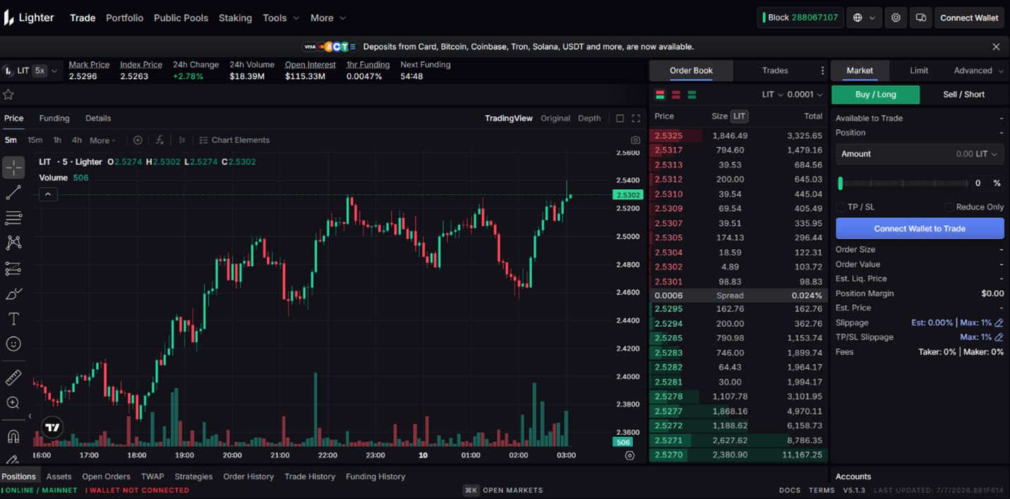1010x499 pixels.
Task: Select the trend line drawing tool
Action: tap(13, 193)
